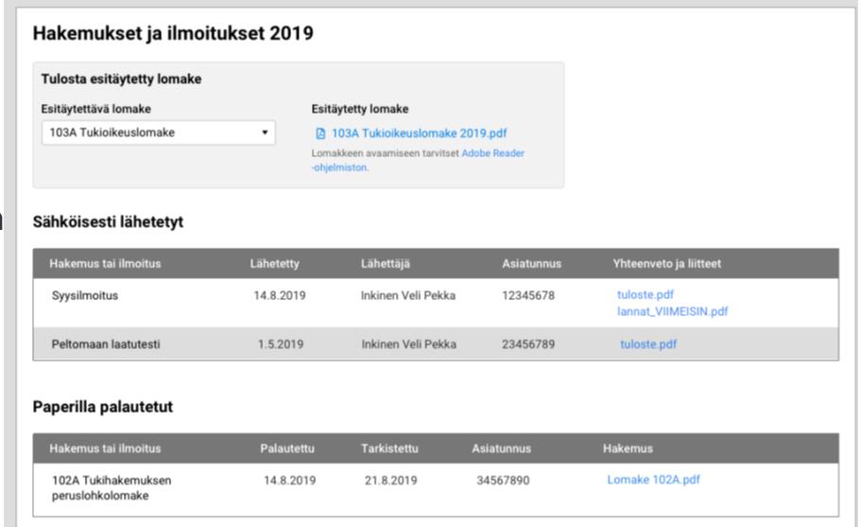Click the Lähetetty column header
The width and height of the screenshot is (861, 527).
pos(274,264)
